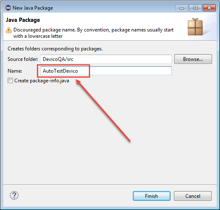Click the 'Source folder:' label
Image resolution: width=220 pixels, height=210 pixels.
click(23, 59)
